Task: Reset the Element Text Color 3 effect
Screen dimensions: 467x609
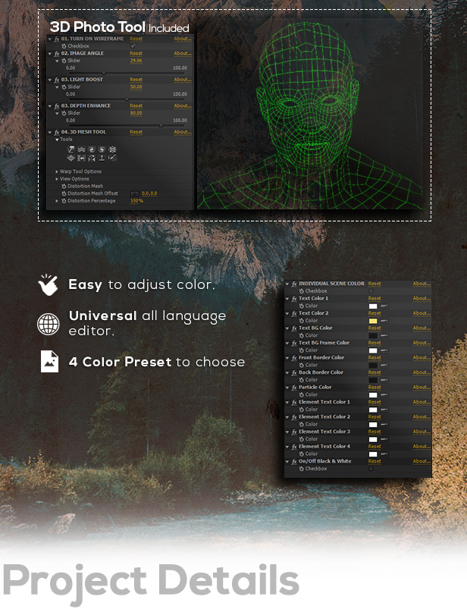Action: [375, 432]
